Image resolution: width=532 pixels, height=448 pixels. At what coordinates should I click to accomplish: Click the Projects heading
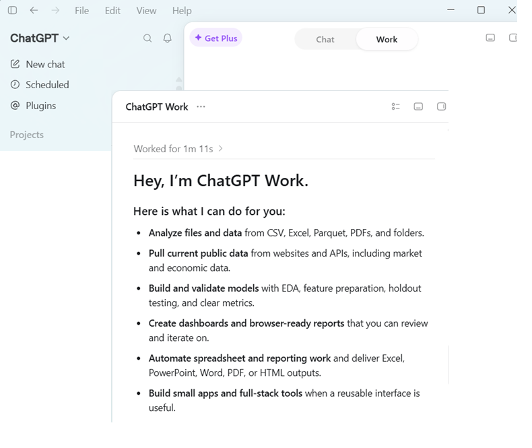[27, 135]
